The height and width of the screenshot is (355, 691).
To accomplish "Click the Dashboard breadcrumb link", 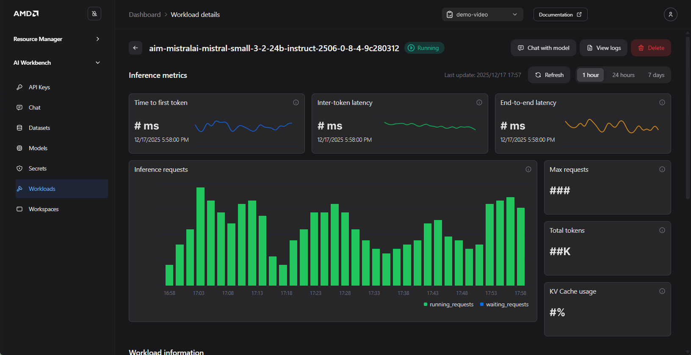I will point(145,14).
